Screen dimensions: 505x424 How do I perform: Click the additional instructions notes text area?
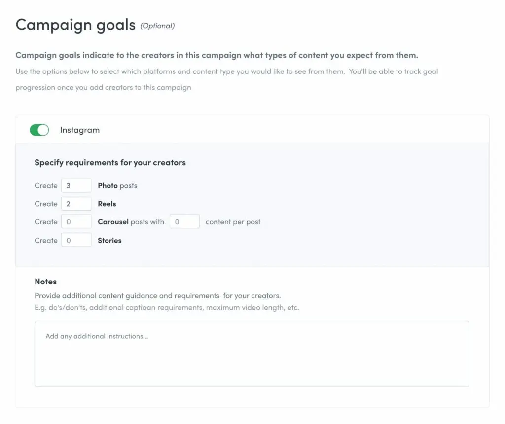coord(252,353)
